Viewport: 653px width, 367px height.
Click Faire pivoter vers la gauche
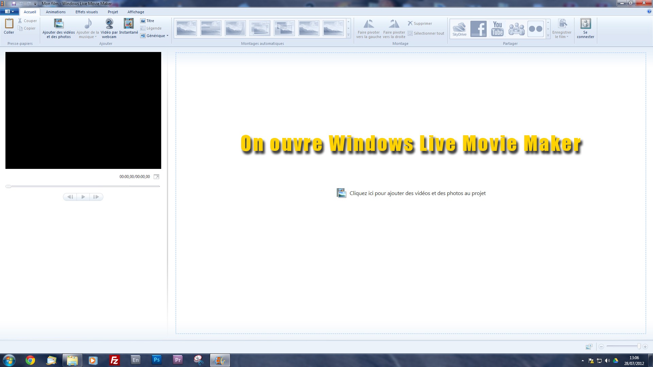tap(369, 29)
